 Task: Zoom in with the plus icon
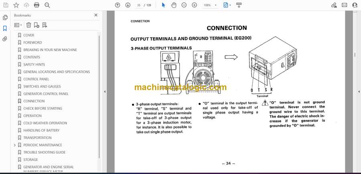click(x=194, y=5)
